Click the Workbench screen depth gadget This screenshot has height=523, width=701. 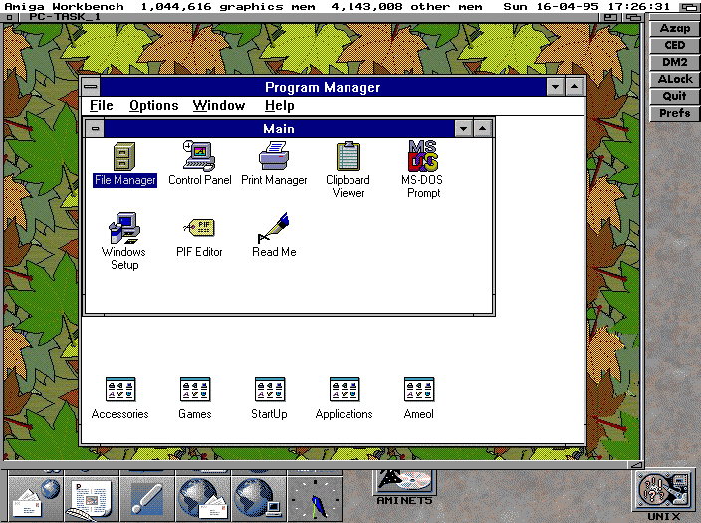click(x=689, y=7)
